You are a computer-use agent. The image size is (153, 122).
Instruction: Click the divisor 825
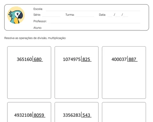click(x=86, y=59)
